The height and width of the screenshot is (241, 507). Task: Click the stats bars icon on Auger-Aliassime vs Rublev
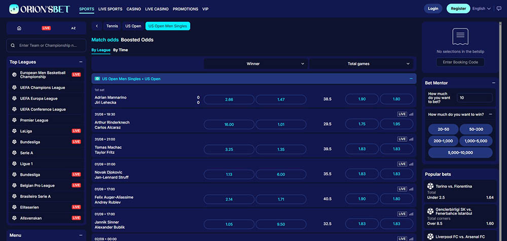click(411, 189)
